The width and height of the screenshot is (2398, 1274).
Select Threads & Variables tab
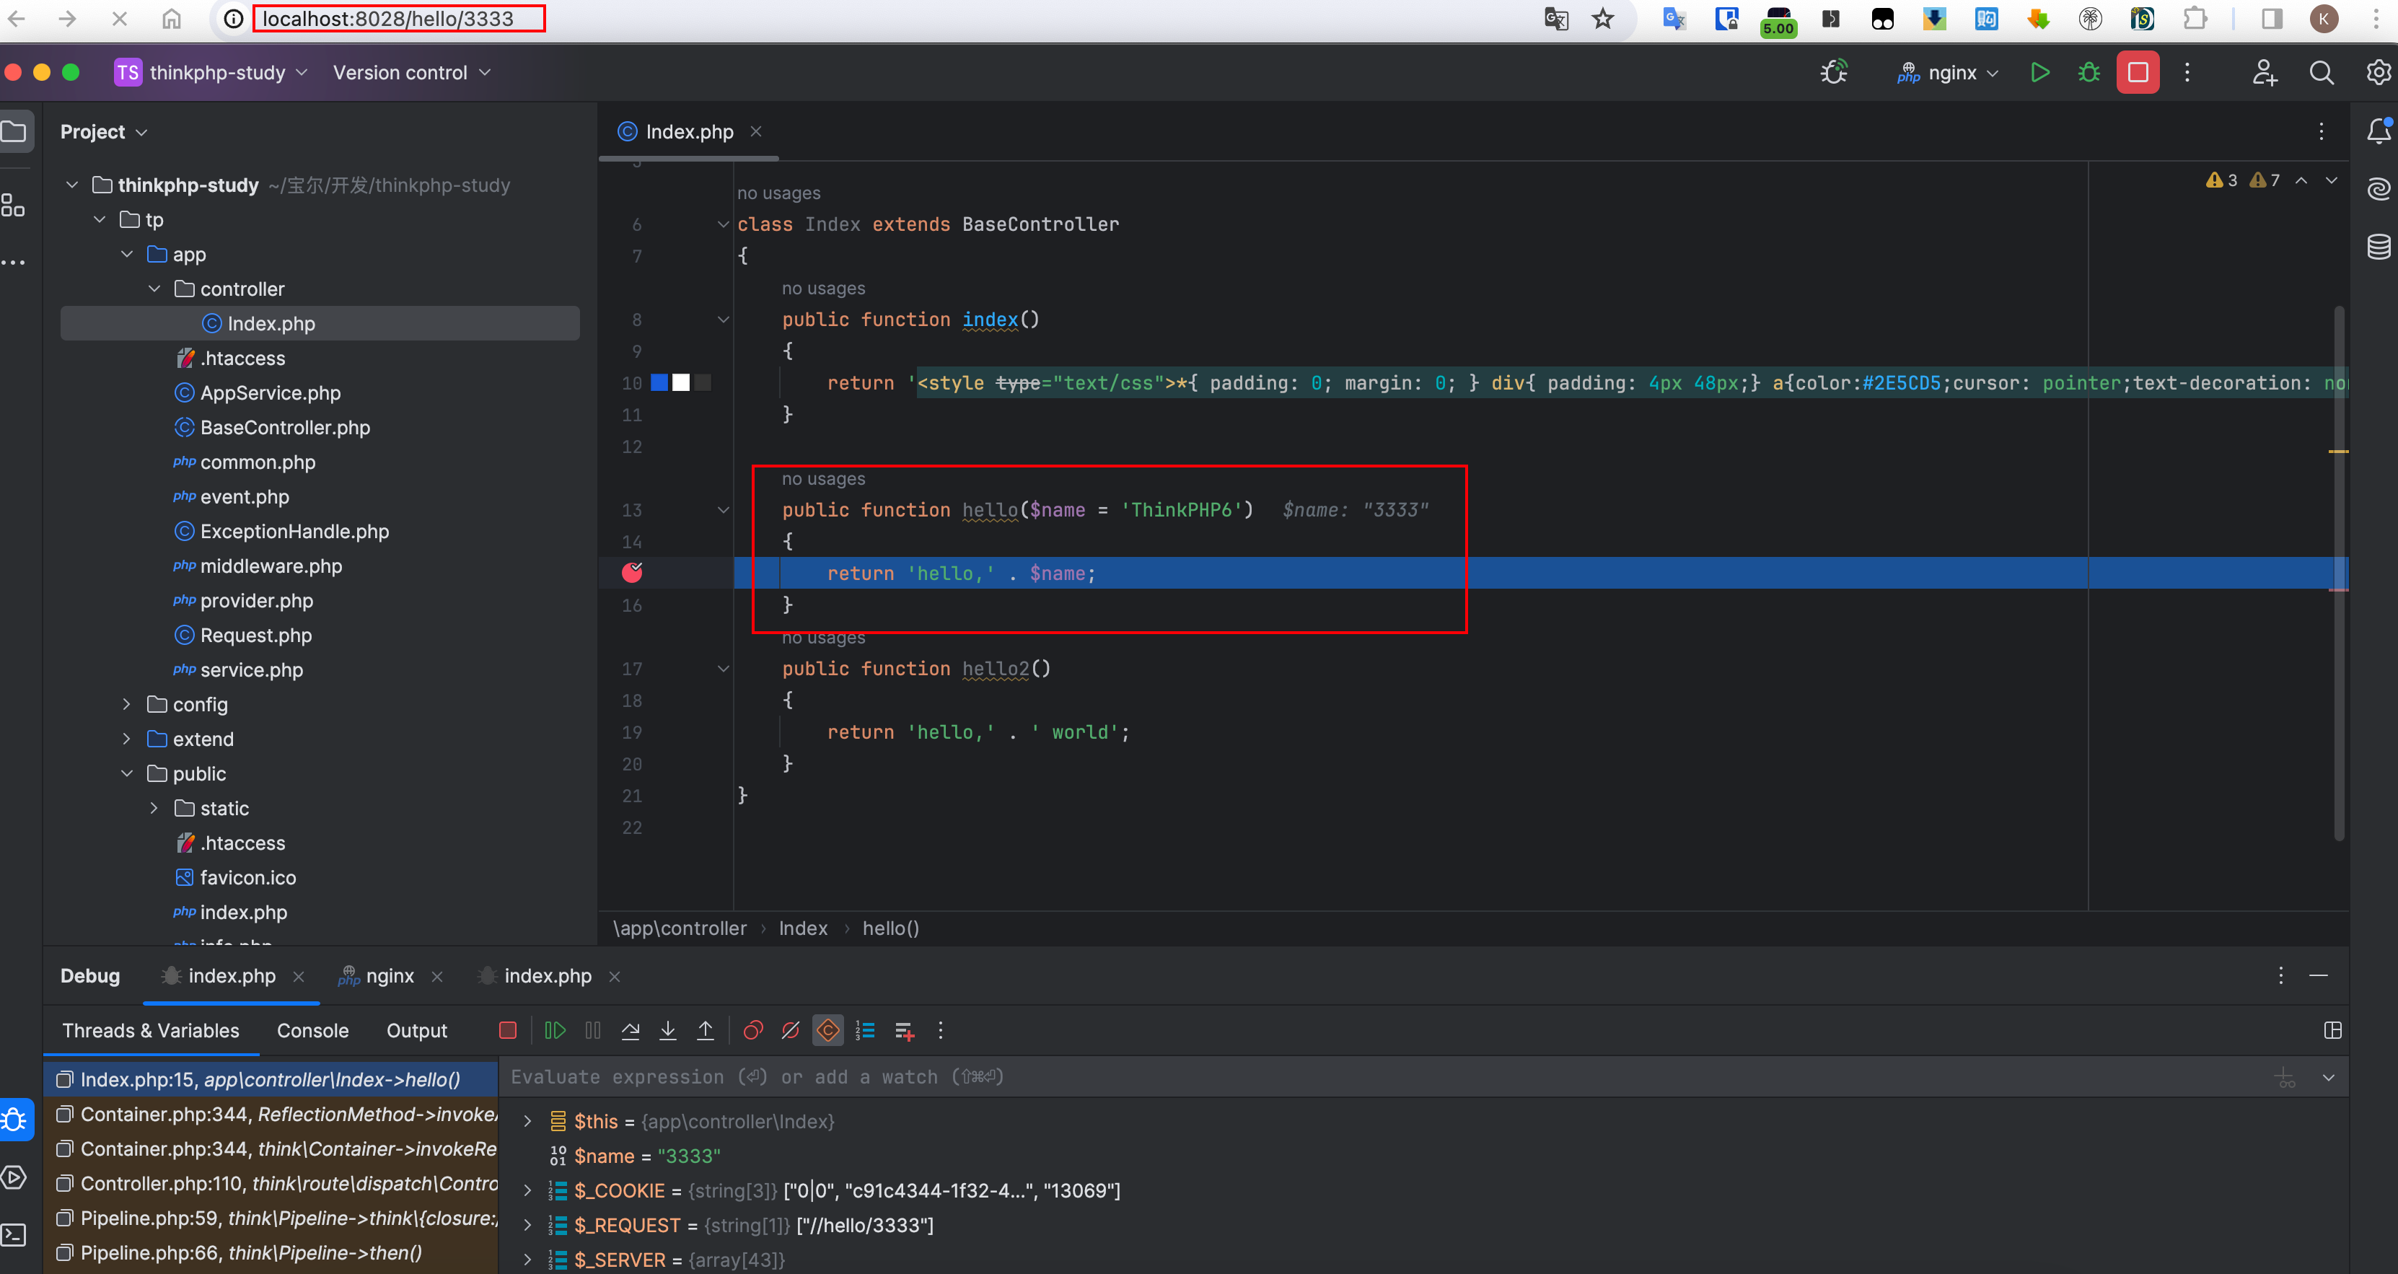[151, 1030]
